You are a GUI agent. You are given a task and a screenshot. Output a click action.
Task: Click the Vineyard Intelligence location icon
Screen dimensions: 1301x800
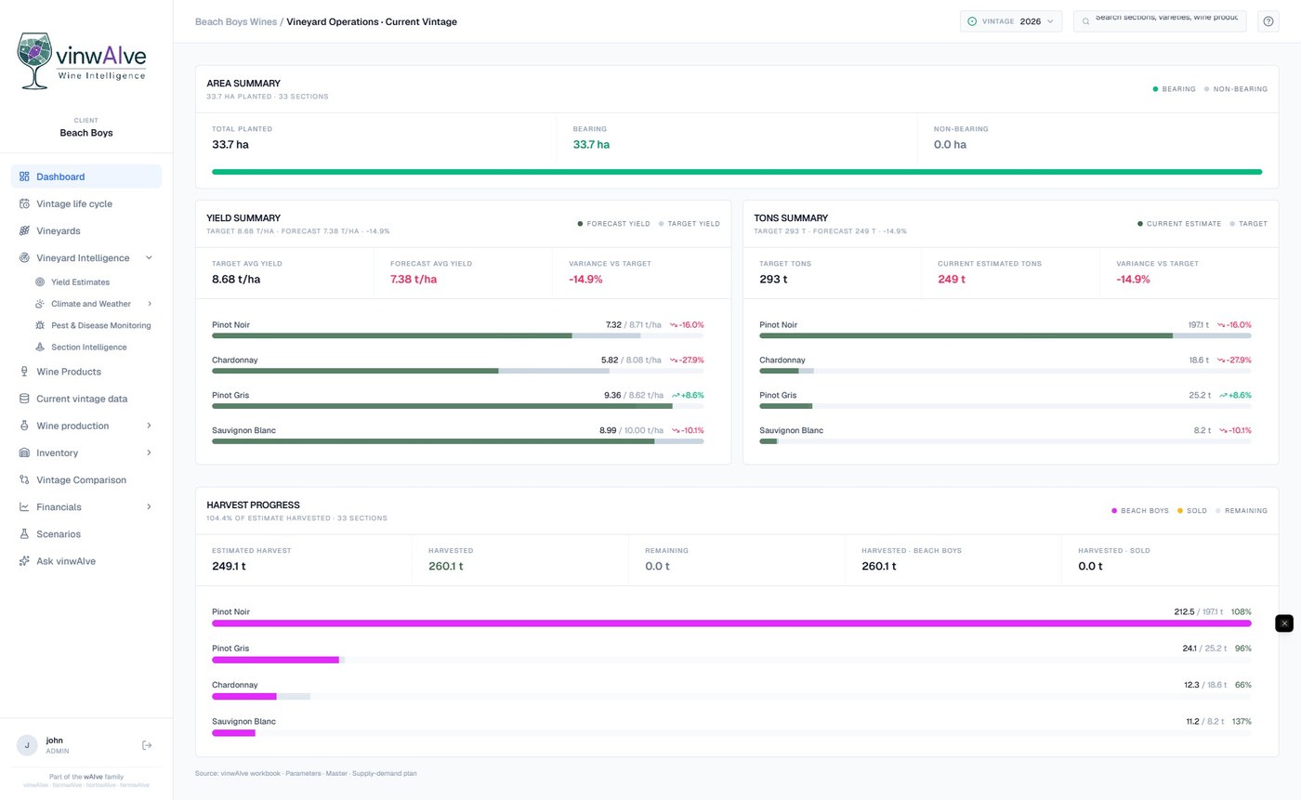tap(25, 257)
